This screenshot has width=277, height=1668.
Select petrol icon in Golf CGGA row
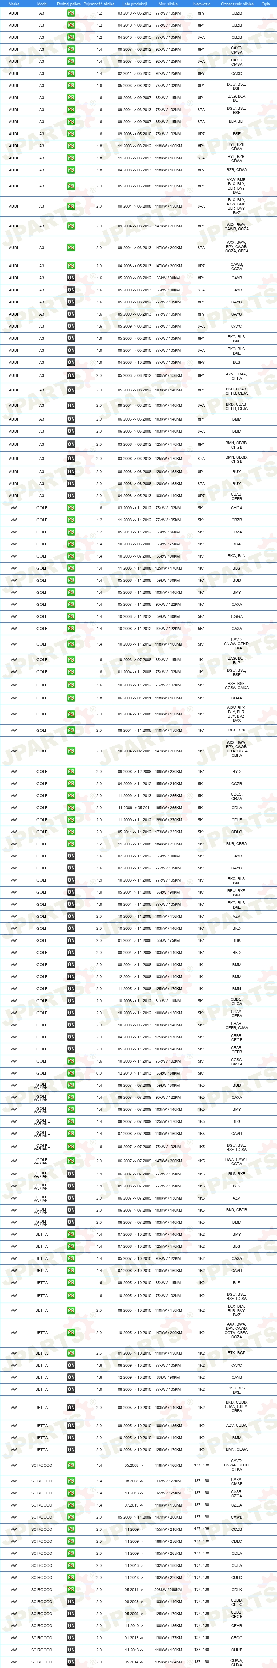coord(71,616)
